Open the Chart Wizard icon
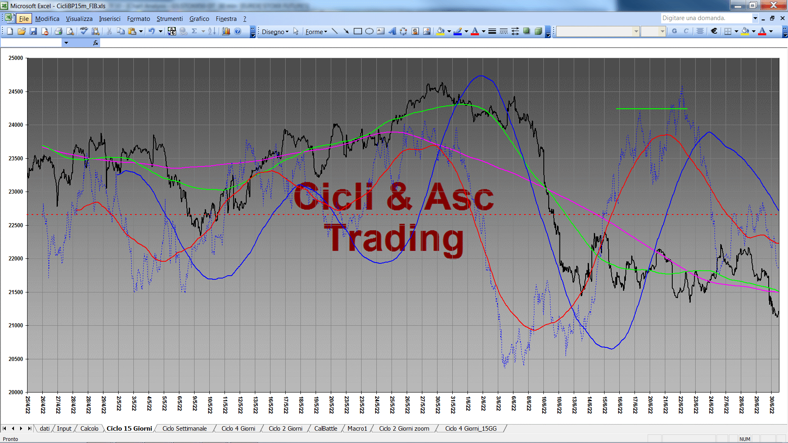The image size is (788, 443). [x=226, y=31]
